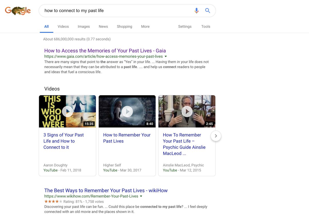Viewport: 309px width, 216px height.
Task: Click 'Rating: 81% - 1,758 votes' text
Action: point(84,202)
